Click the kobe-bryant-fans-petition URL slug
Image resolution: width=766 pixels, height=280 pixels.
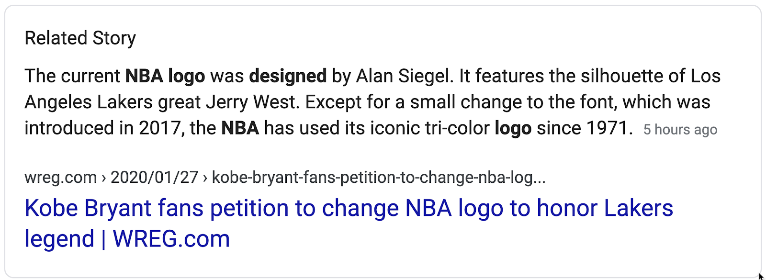pyautogui.click(x=379, y=178)
